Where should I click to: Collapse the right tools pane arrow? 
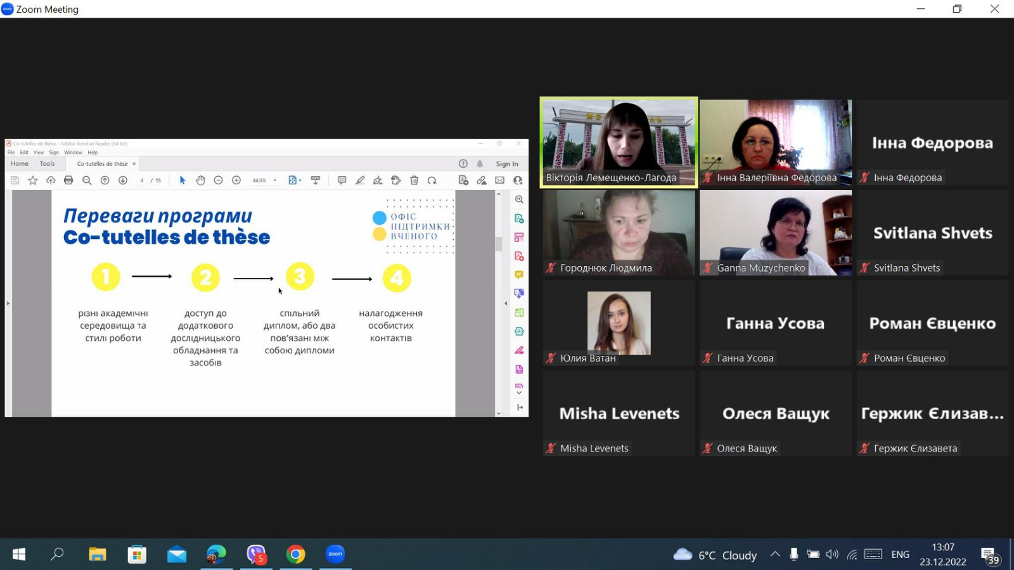pyautogui.click(x=506, y=303)
